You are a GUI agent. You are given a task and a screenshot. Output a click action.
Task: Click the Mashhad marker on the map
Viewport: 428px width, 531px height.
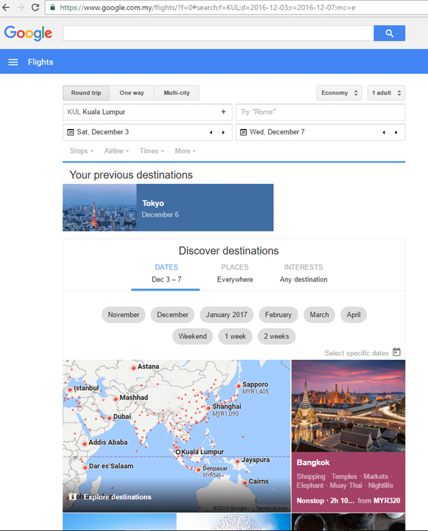pyautogui.click(x=116, y=399)
